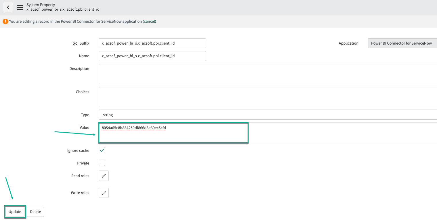Select the Value field containing client ID
The width and height of the screenshot is (437, 220).
[x=173, y=132]
